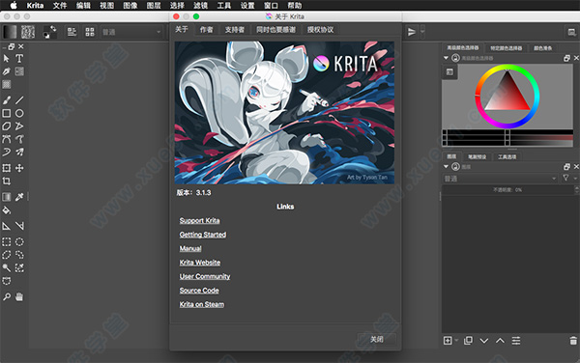This screenshot has width=580, height=363.
Task: Switch to the 作者 tab
Action: pyautogui.click(x=207, y=30)
